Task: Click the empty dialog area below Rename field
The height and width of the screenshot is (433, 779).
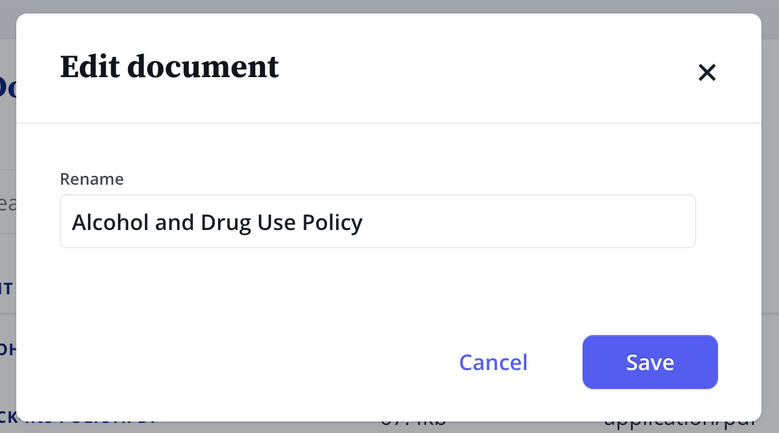Action: (377, 284)
